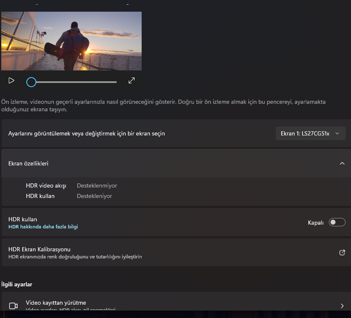Click the video camera icon beside Video kayıttan yürütme

point(13,306)
